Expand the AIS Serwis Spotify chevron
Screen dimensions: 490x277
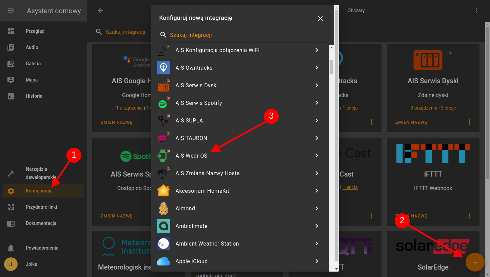[x=317, y=103]
